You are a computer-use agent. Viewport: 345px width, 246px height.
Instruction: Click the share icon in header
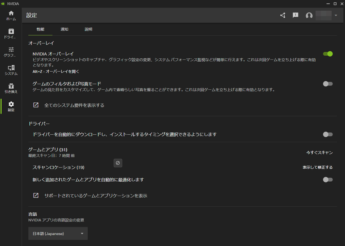click(x=283, y=15)
